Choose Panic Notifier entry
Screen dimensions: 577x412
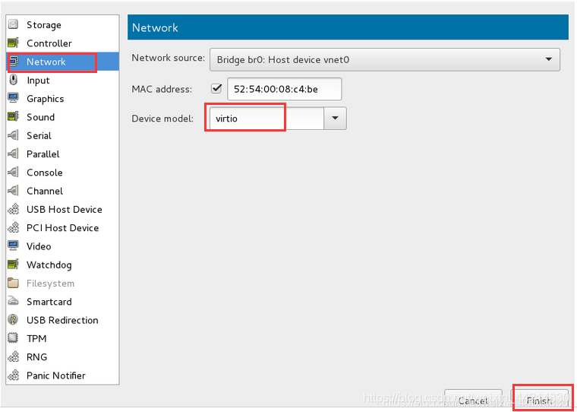62,376
